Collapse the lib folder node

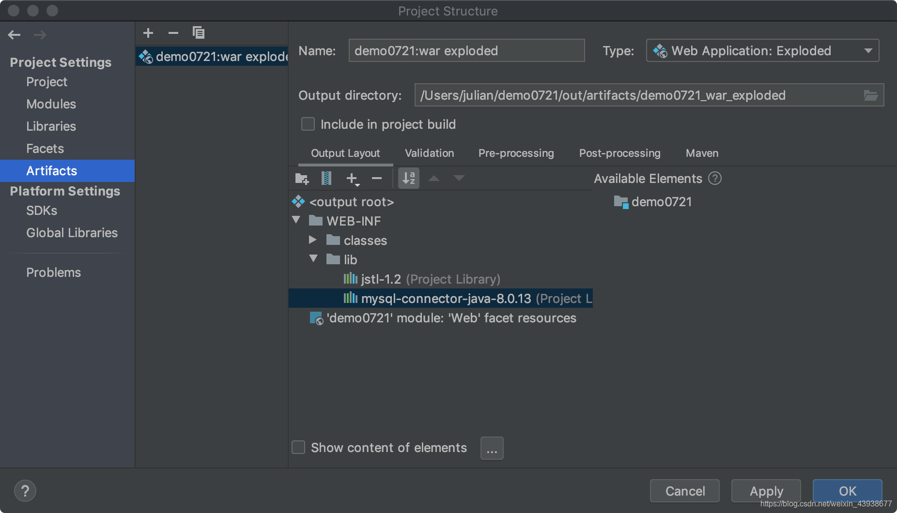314,259
